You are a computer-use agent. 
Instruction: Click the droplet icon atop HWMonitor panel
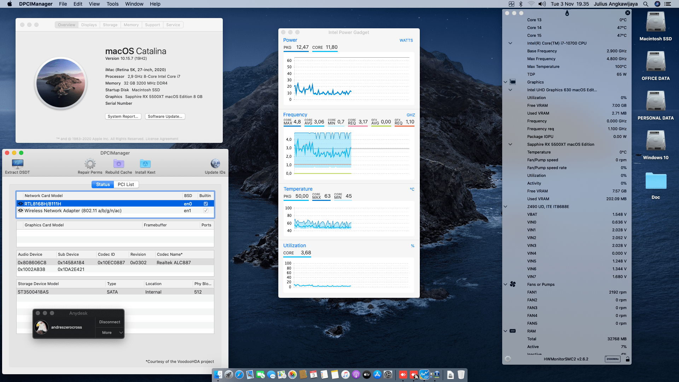567,13
